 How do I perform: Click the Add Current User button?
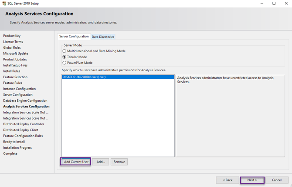click(x=76, y=162)
